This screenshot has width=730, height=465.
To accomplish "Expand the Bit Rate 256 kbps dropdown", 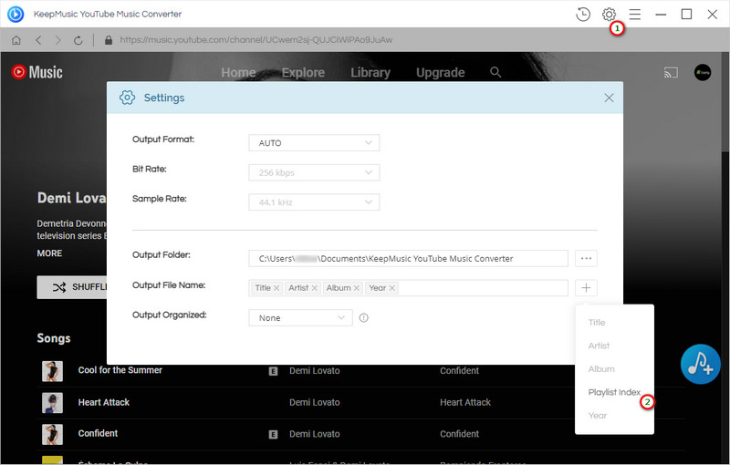I will tap(314, 172).
